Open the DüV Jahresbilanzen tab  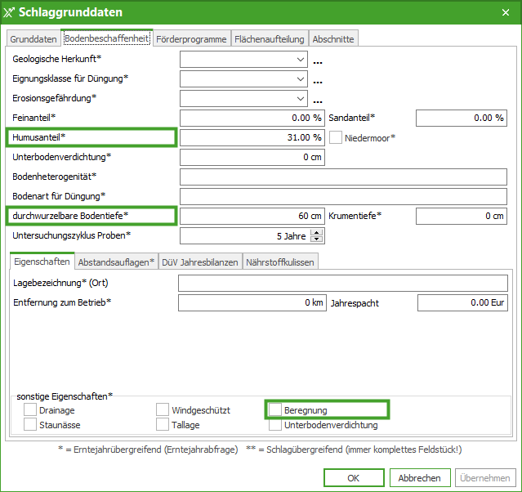click(x=200, y=262)
